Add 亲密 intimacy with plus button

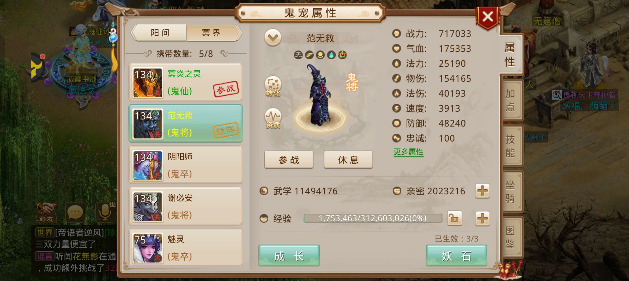[482, 191]
